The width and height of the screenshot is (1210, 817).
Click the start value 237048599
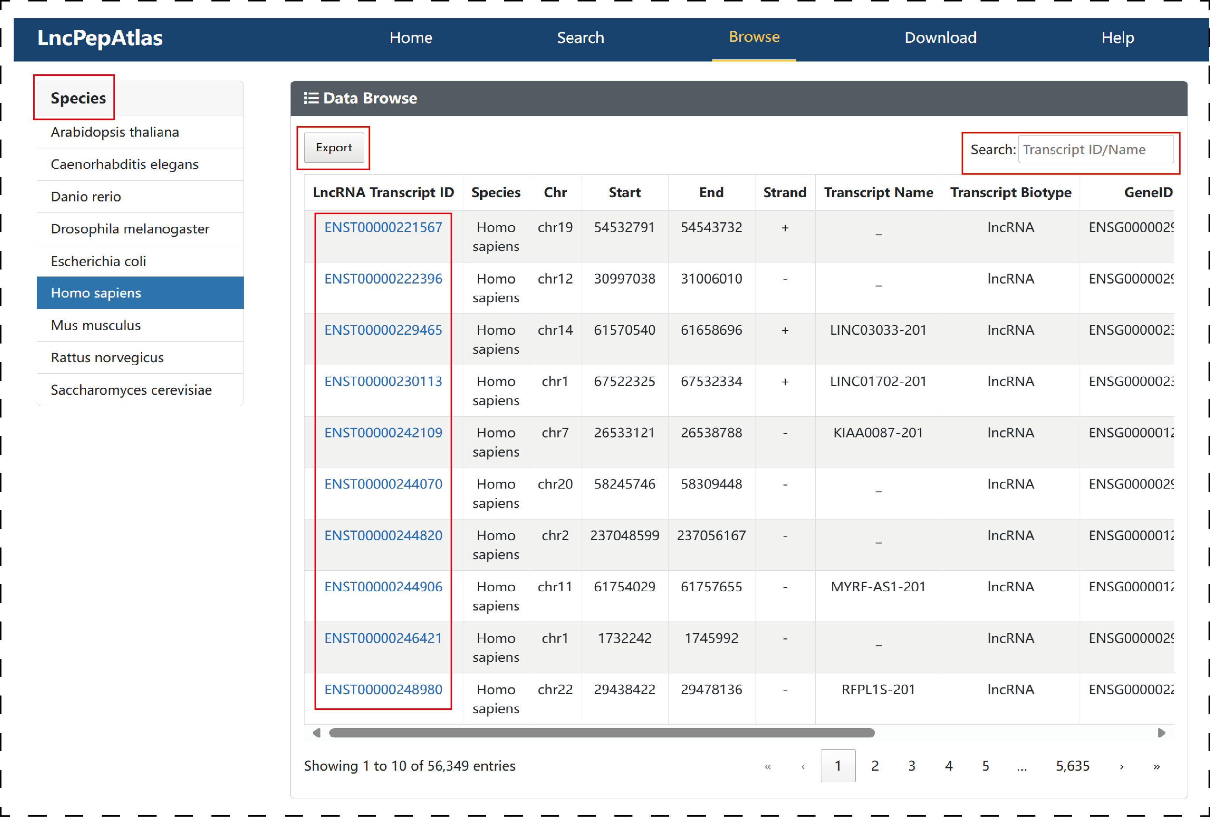[624, 535]
